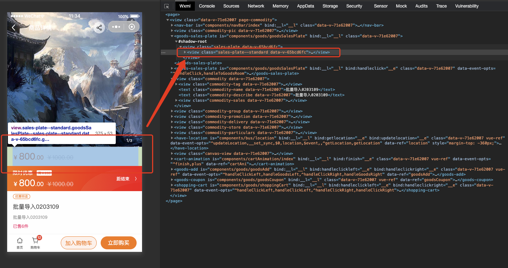Select the #shadow-root row
Image resolution: width=508 pixels, height=268 pixels.
click(193, 42)
